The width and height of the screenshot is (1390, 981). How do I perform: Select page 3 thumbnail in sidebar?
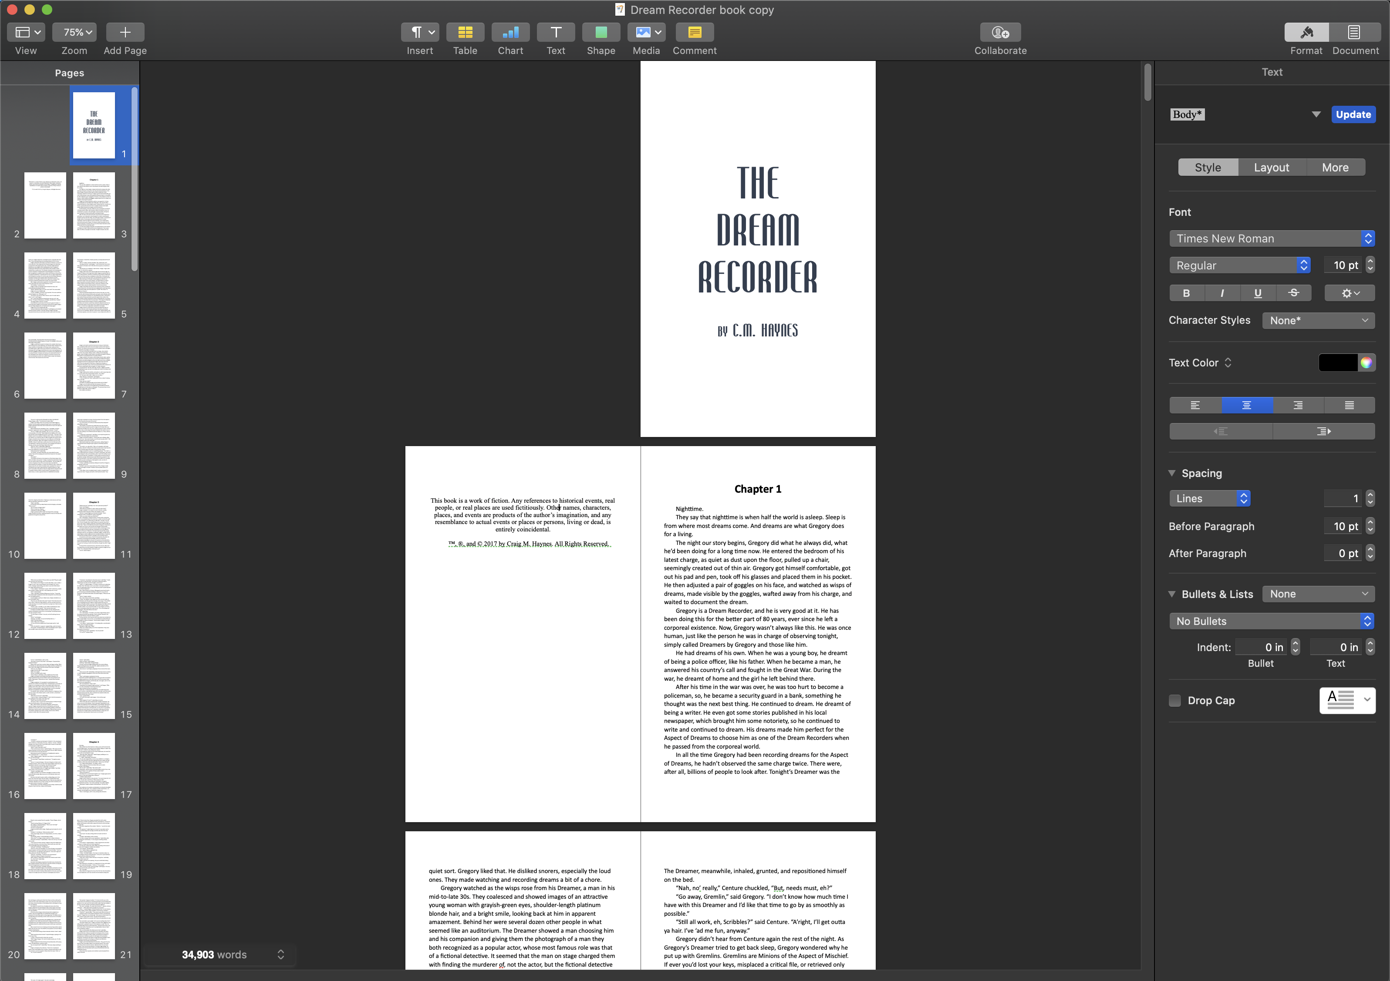[94, 206]
